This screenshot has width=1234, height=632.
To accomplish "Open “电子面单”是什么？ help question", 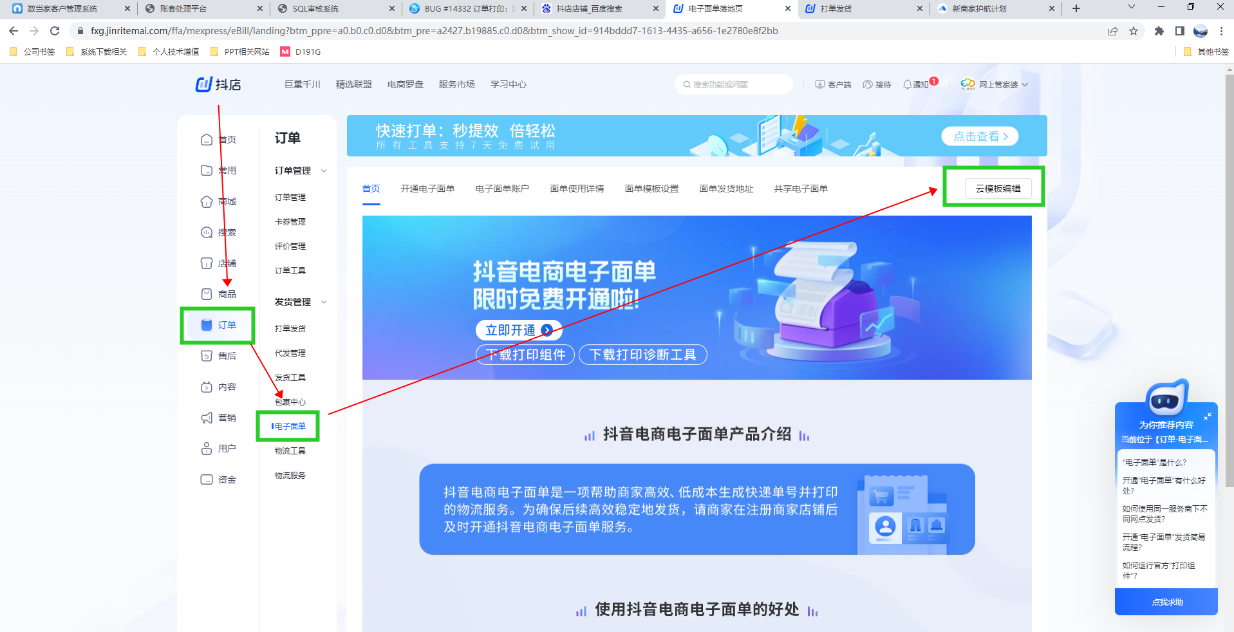I will click(1154, 463).
